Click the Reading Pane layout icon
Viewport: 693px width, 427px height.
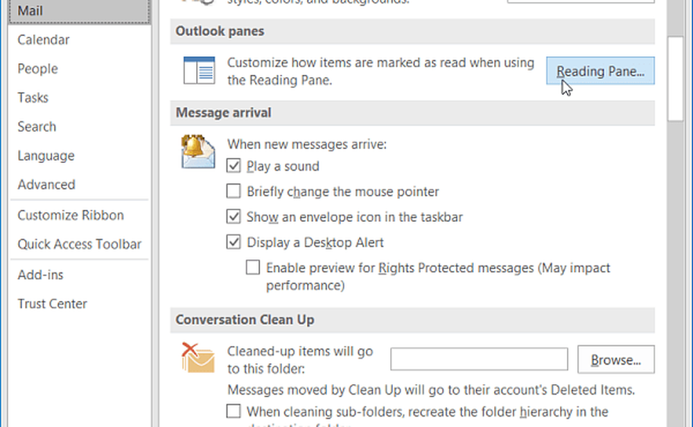pos(199,71)
